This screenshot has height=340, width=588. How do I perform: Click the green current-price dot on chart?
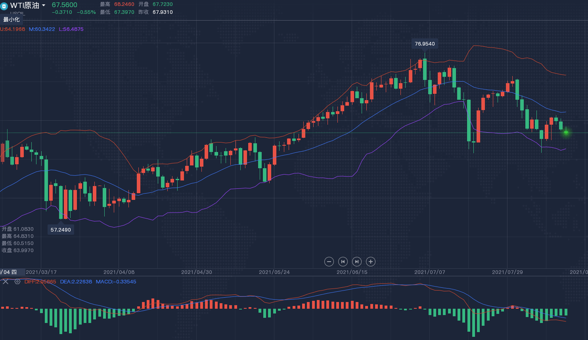pyautogui.click(x=566, y=133)
